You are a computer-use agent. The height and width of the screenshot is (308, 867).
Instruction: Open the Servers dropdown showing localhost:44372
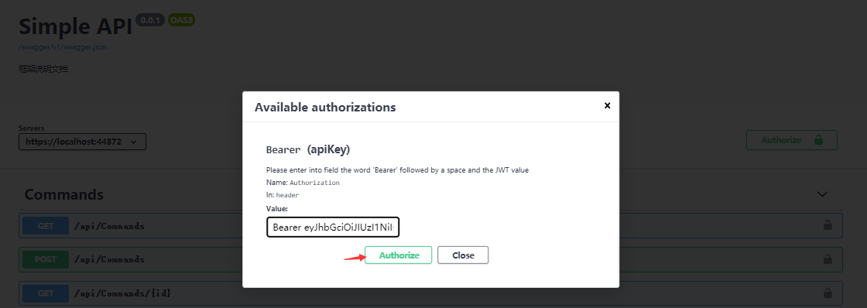[82, 142]
